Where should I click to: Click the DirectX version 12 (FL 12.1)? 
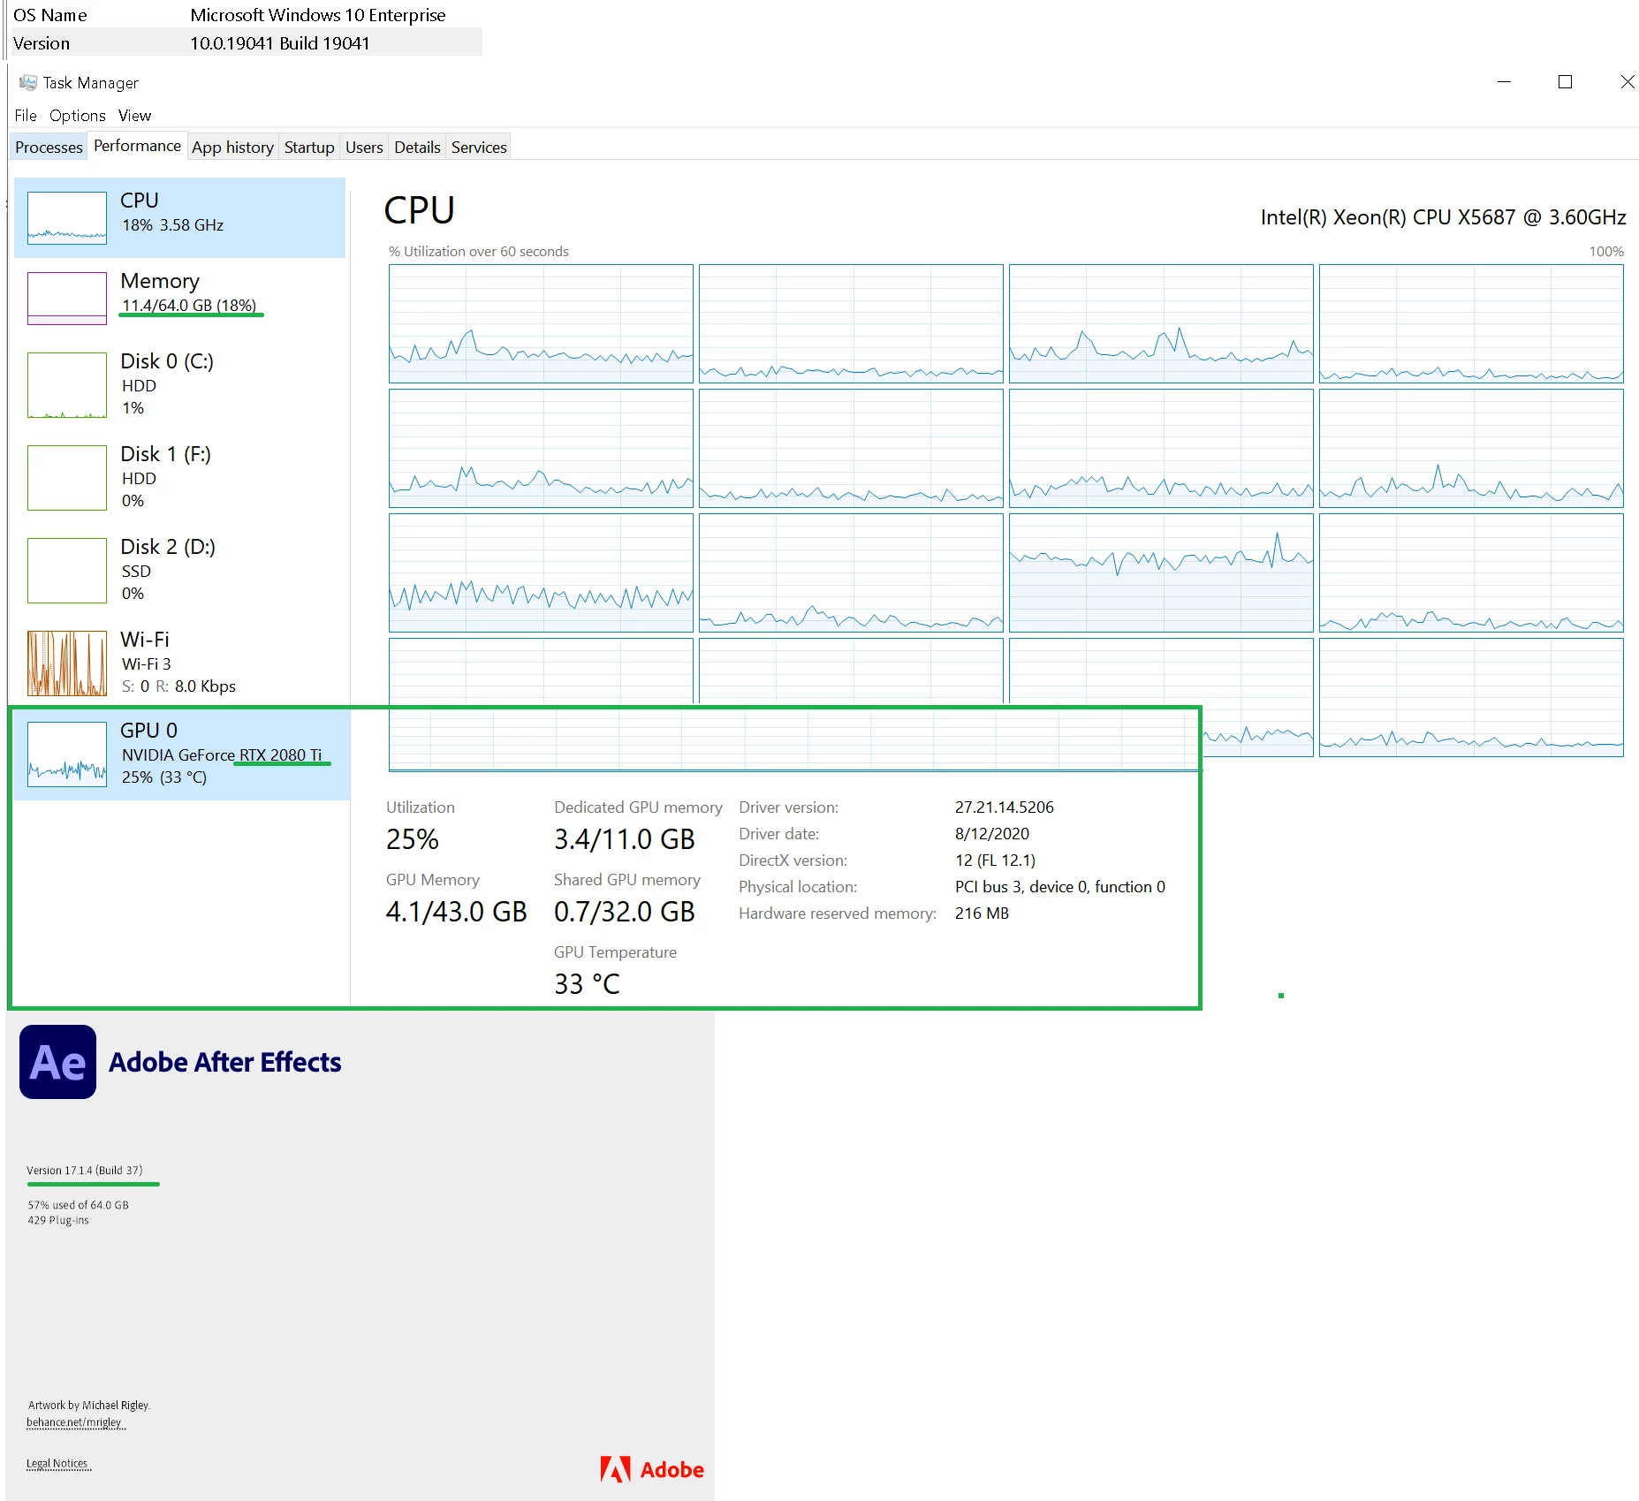tap(996, 860)
